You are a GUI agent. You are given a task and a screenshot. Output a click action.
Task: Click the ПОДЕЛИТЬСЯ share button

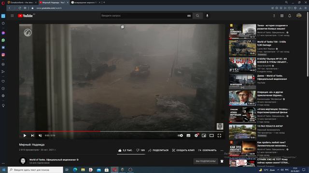click(x=158, y=150)
